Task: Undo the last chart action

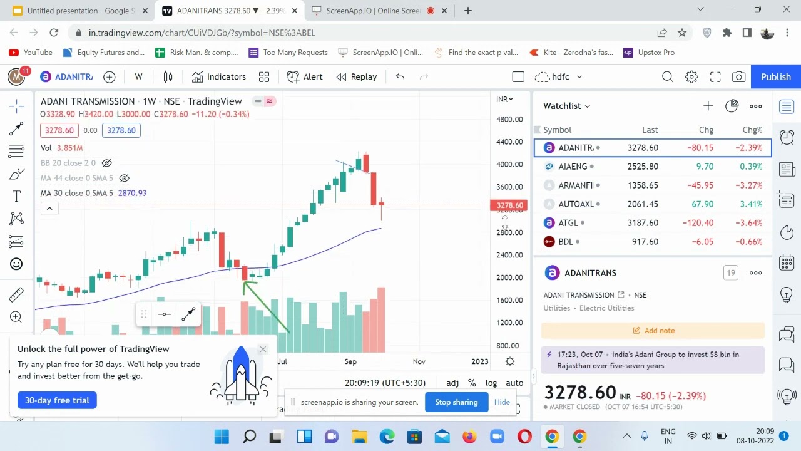Action: [x=400, y=76]
